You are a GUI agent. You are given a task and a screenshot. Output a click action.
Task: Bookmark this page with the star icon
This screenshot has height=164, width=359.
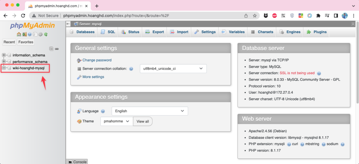tap(255, 15)
